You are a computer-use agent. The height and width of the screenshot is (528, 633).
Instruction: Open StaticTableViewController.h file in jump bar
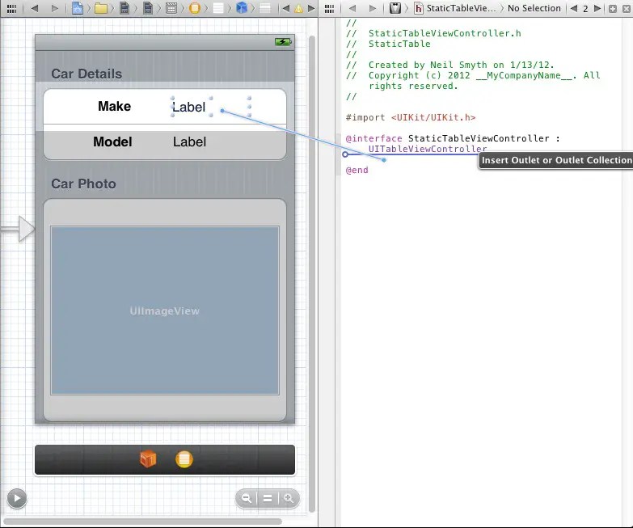[455, 8]
